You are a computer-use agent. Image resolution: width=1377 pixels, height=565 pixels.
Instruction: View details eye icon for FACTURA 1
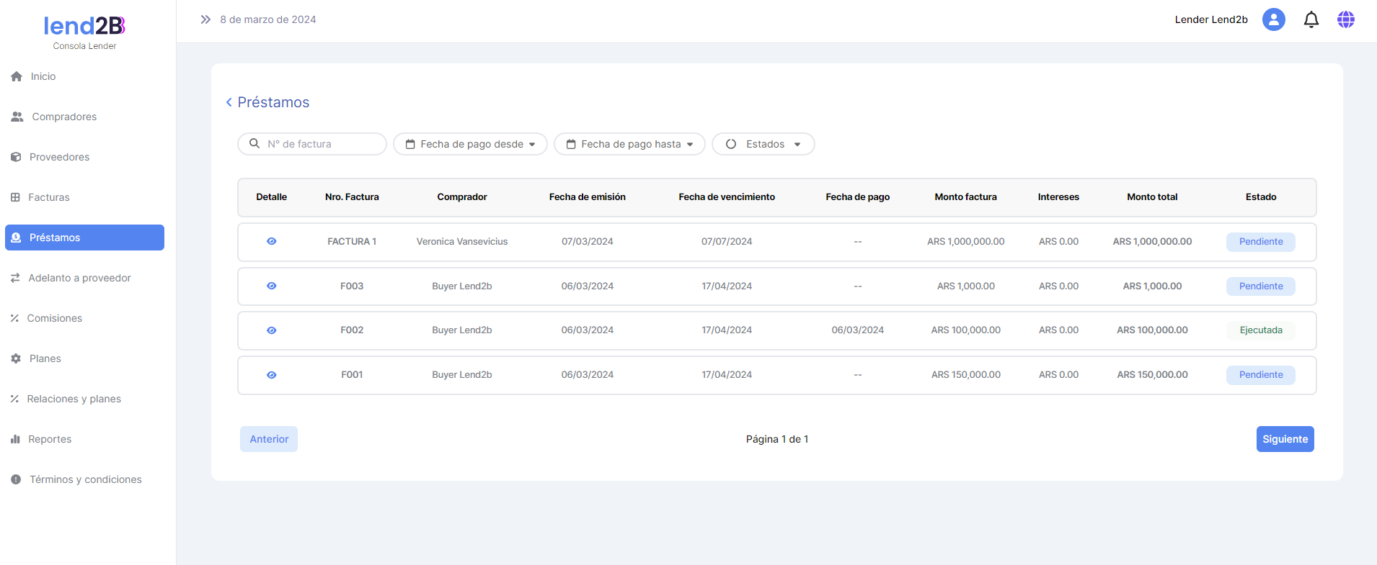point(271,242)
